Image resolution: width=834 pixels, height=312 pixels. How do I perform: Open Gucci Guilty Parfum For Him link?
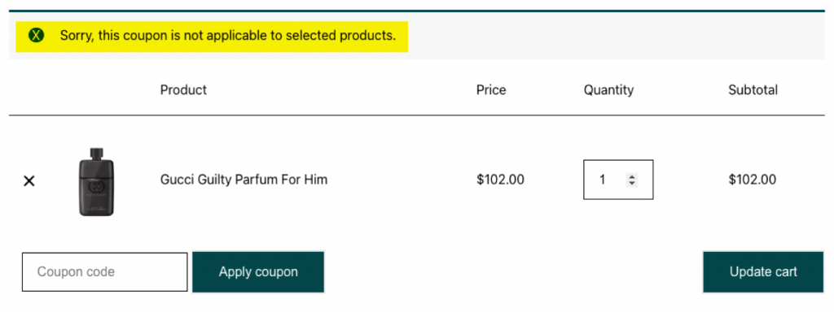coord(244,180)
